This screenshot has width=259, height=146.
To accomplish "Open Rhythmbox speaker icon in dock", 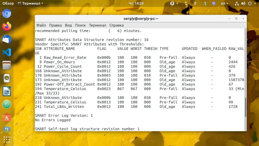I will [x=7, y=78].
